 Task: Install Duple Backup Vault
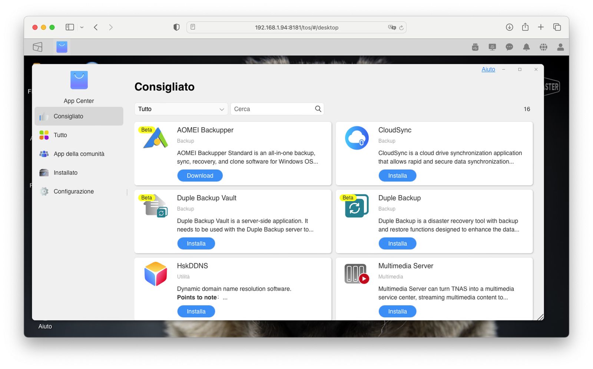(x=196, y=243)
